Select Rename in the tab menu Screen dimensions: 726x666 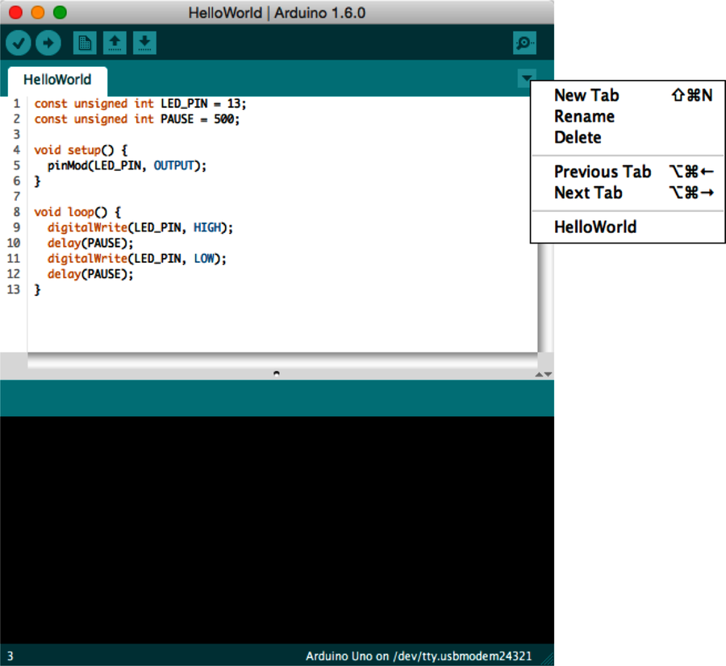pyautogui.click(x=584, y=116)
